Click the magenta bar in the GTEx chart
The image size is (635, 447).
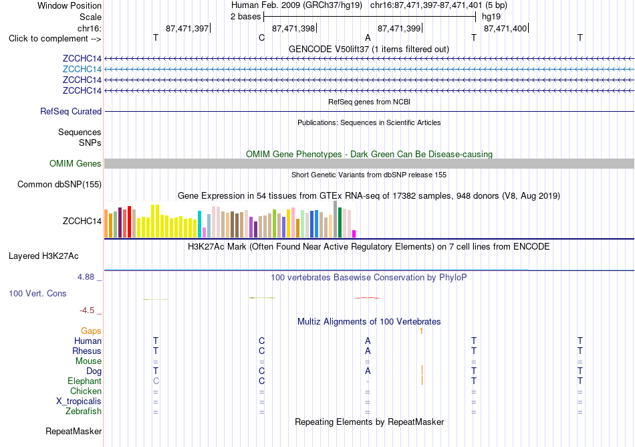coord(354,234)
